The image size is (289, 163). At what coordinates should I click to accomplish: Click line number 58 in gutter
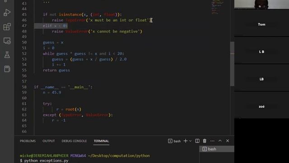pos(24,87)
